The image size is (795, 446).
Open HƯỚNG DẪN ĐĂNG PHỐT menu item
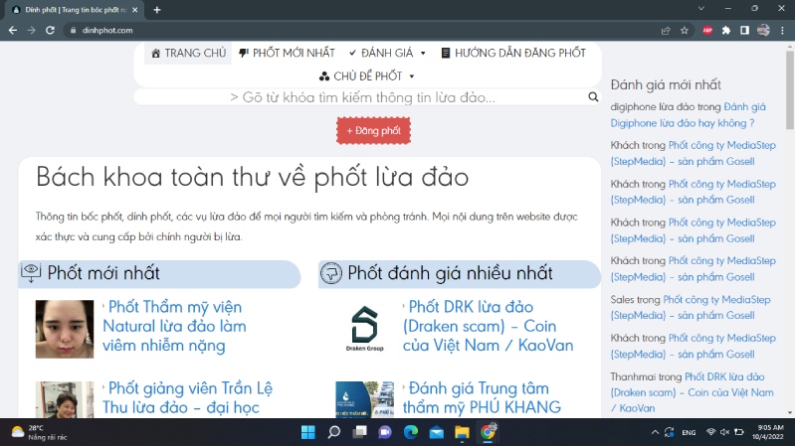(x=513, y=53)
